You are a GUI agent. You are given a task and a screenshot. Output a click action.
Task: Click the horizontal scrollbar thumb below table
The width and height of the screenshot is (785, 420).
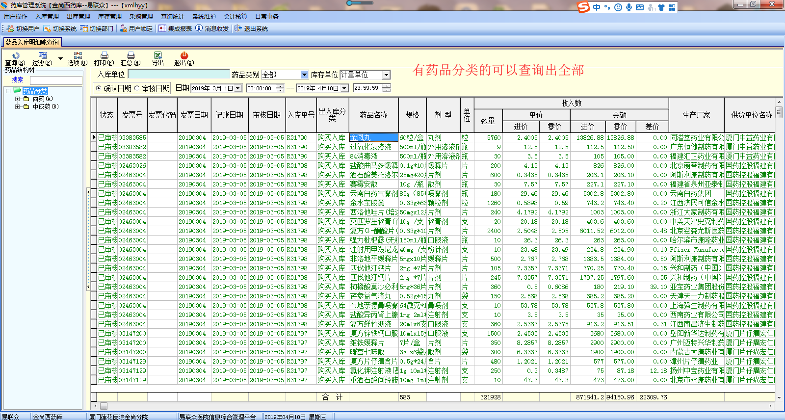pyautogui.click(x=104, y=406)
